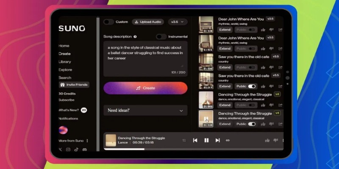The width and height of the screenshot is (339, 169).
Task: Open the Create page in sidebar
Action: [x=64, y=54]
